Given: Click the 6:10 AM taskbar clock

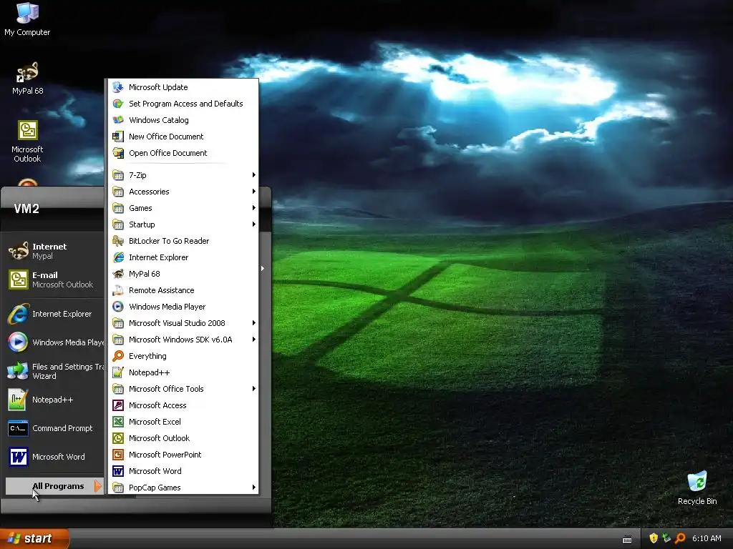Looking at the screenshot, I should (707, 538).
